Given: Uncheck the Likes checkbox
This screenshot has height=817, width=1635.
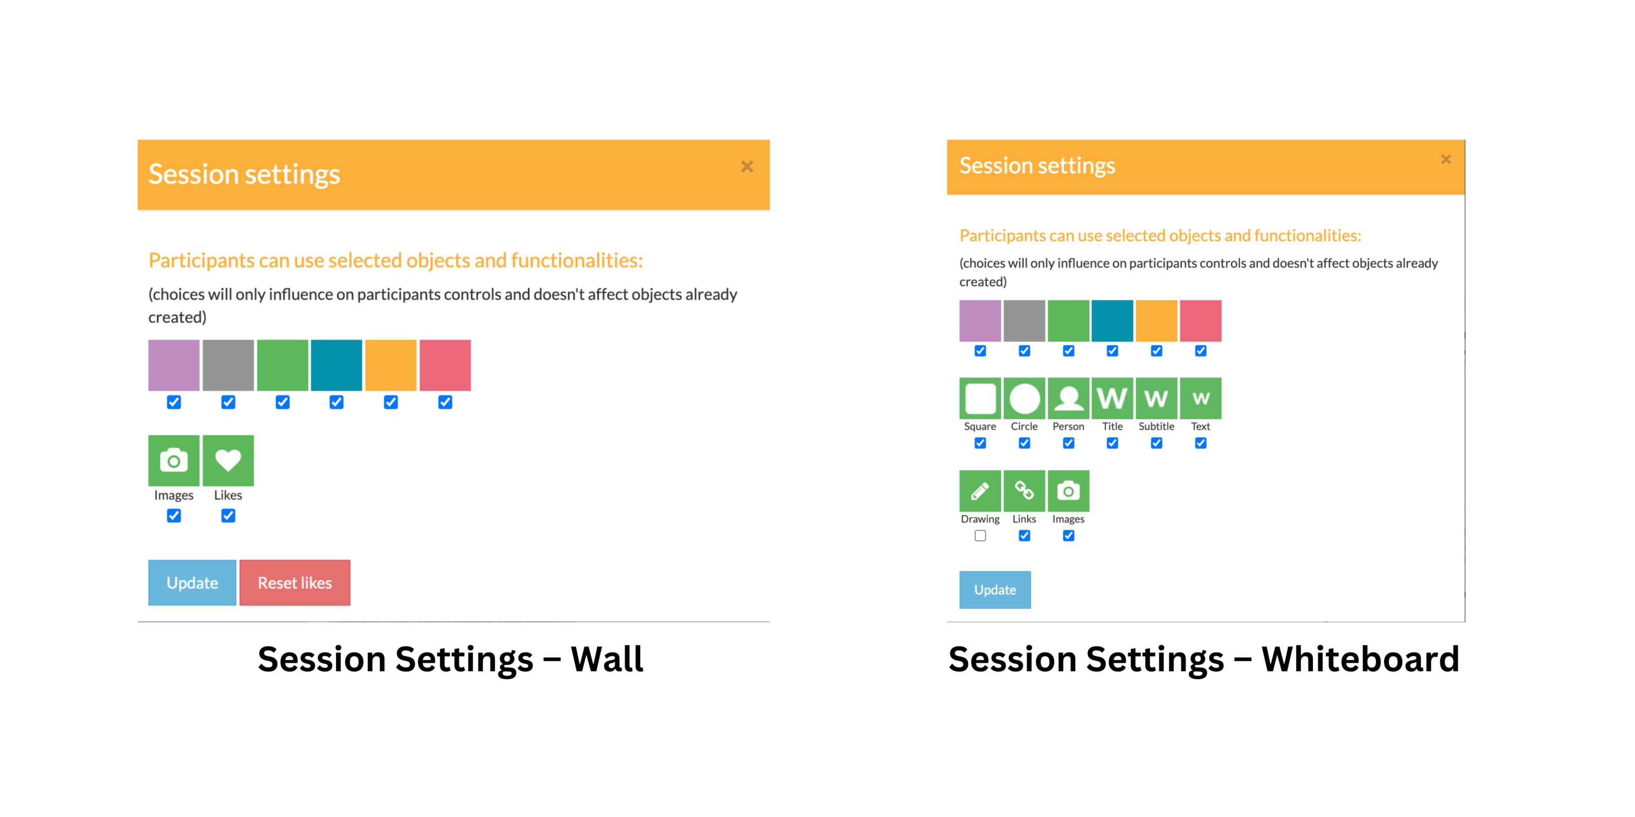Looking at the screenshot, I should point(228,516).
